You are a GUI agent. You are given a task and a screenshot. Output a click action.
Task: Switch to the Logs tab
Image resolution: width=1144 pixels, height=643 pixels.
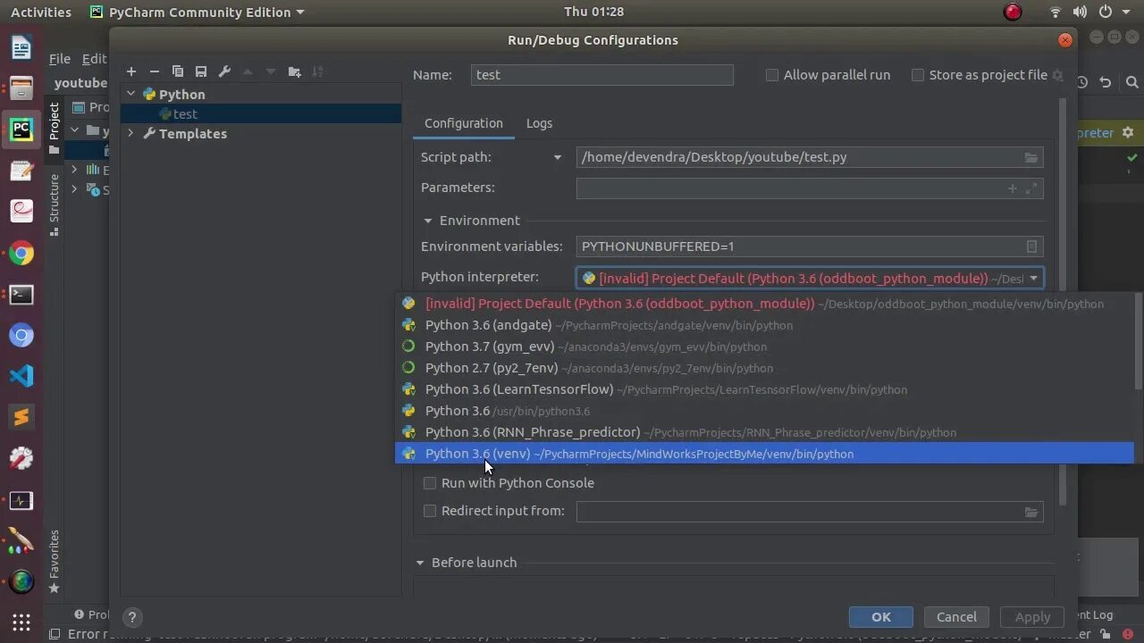[x=539, y=123]
